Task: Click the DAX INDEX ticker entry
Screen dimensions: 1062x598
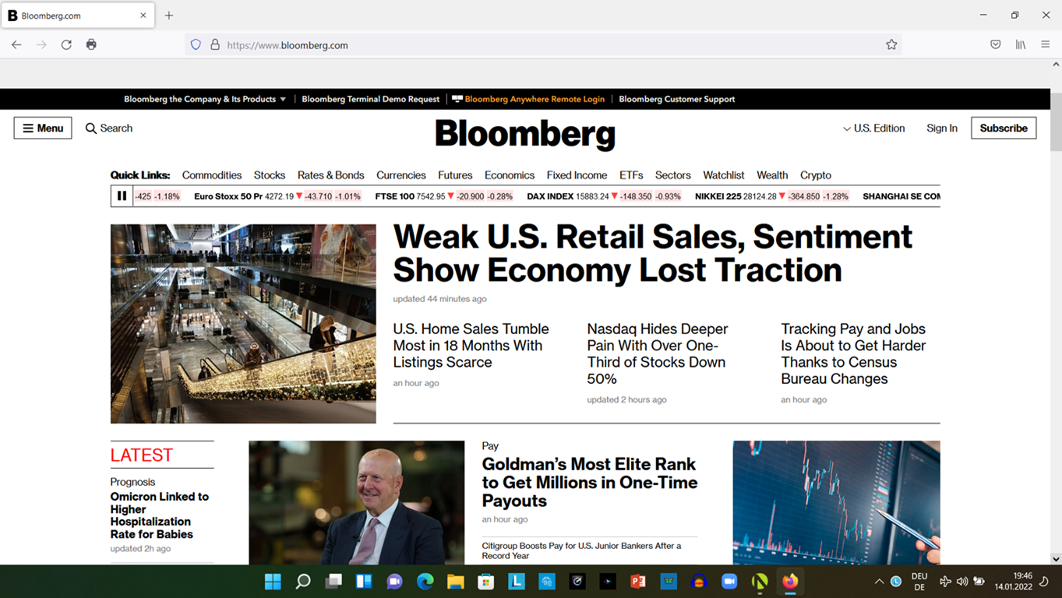Action: tap(604, 196)
